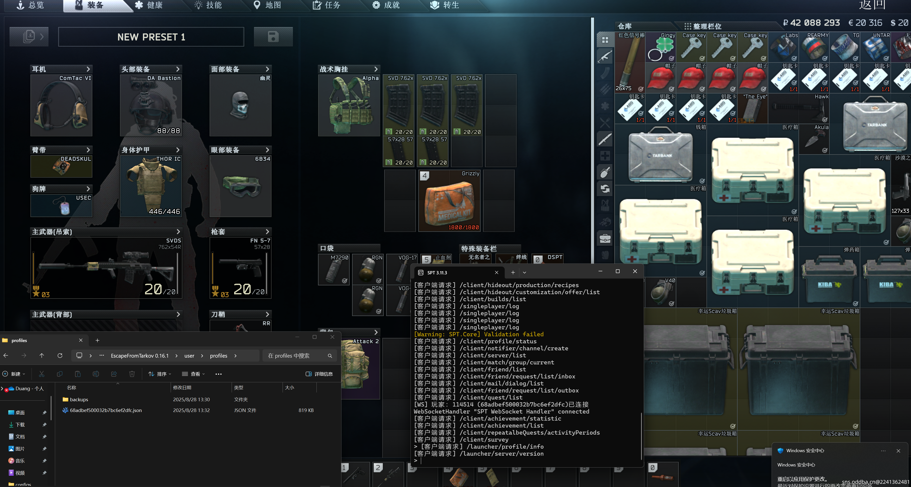Select "The Eye" item in stash
This screenshot has width=911, height=487.
[753, 109]
